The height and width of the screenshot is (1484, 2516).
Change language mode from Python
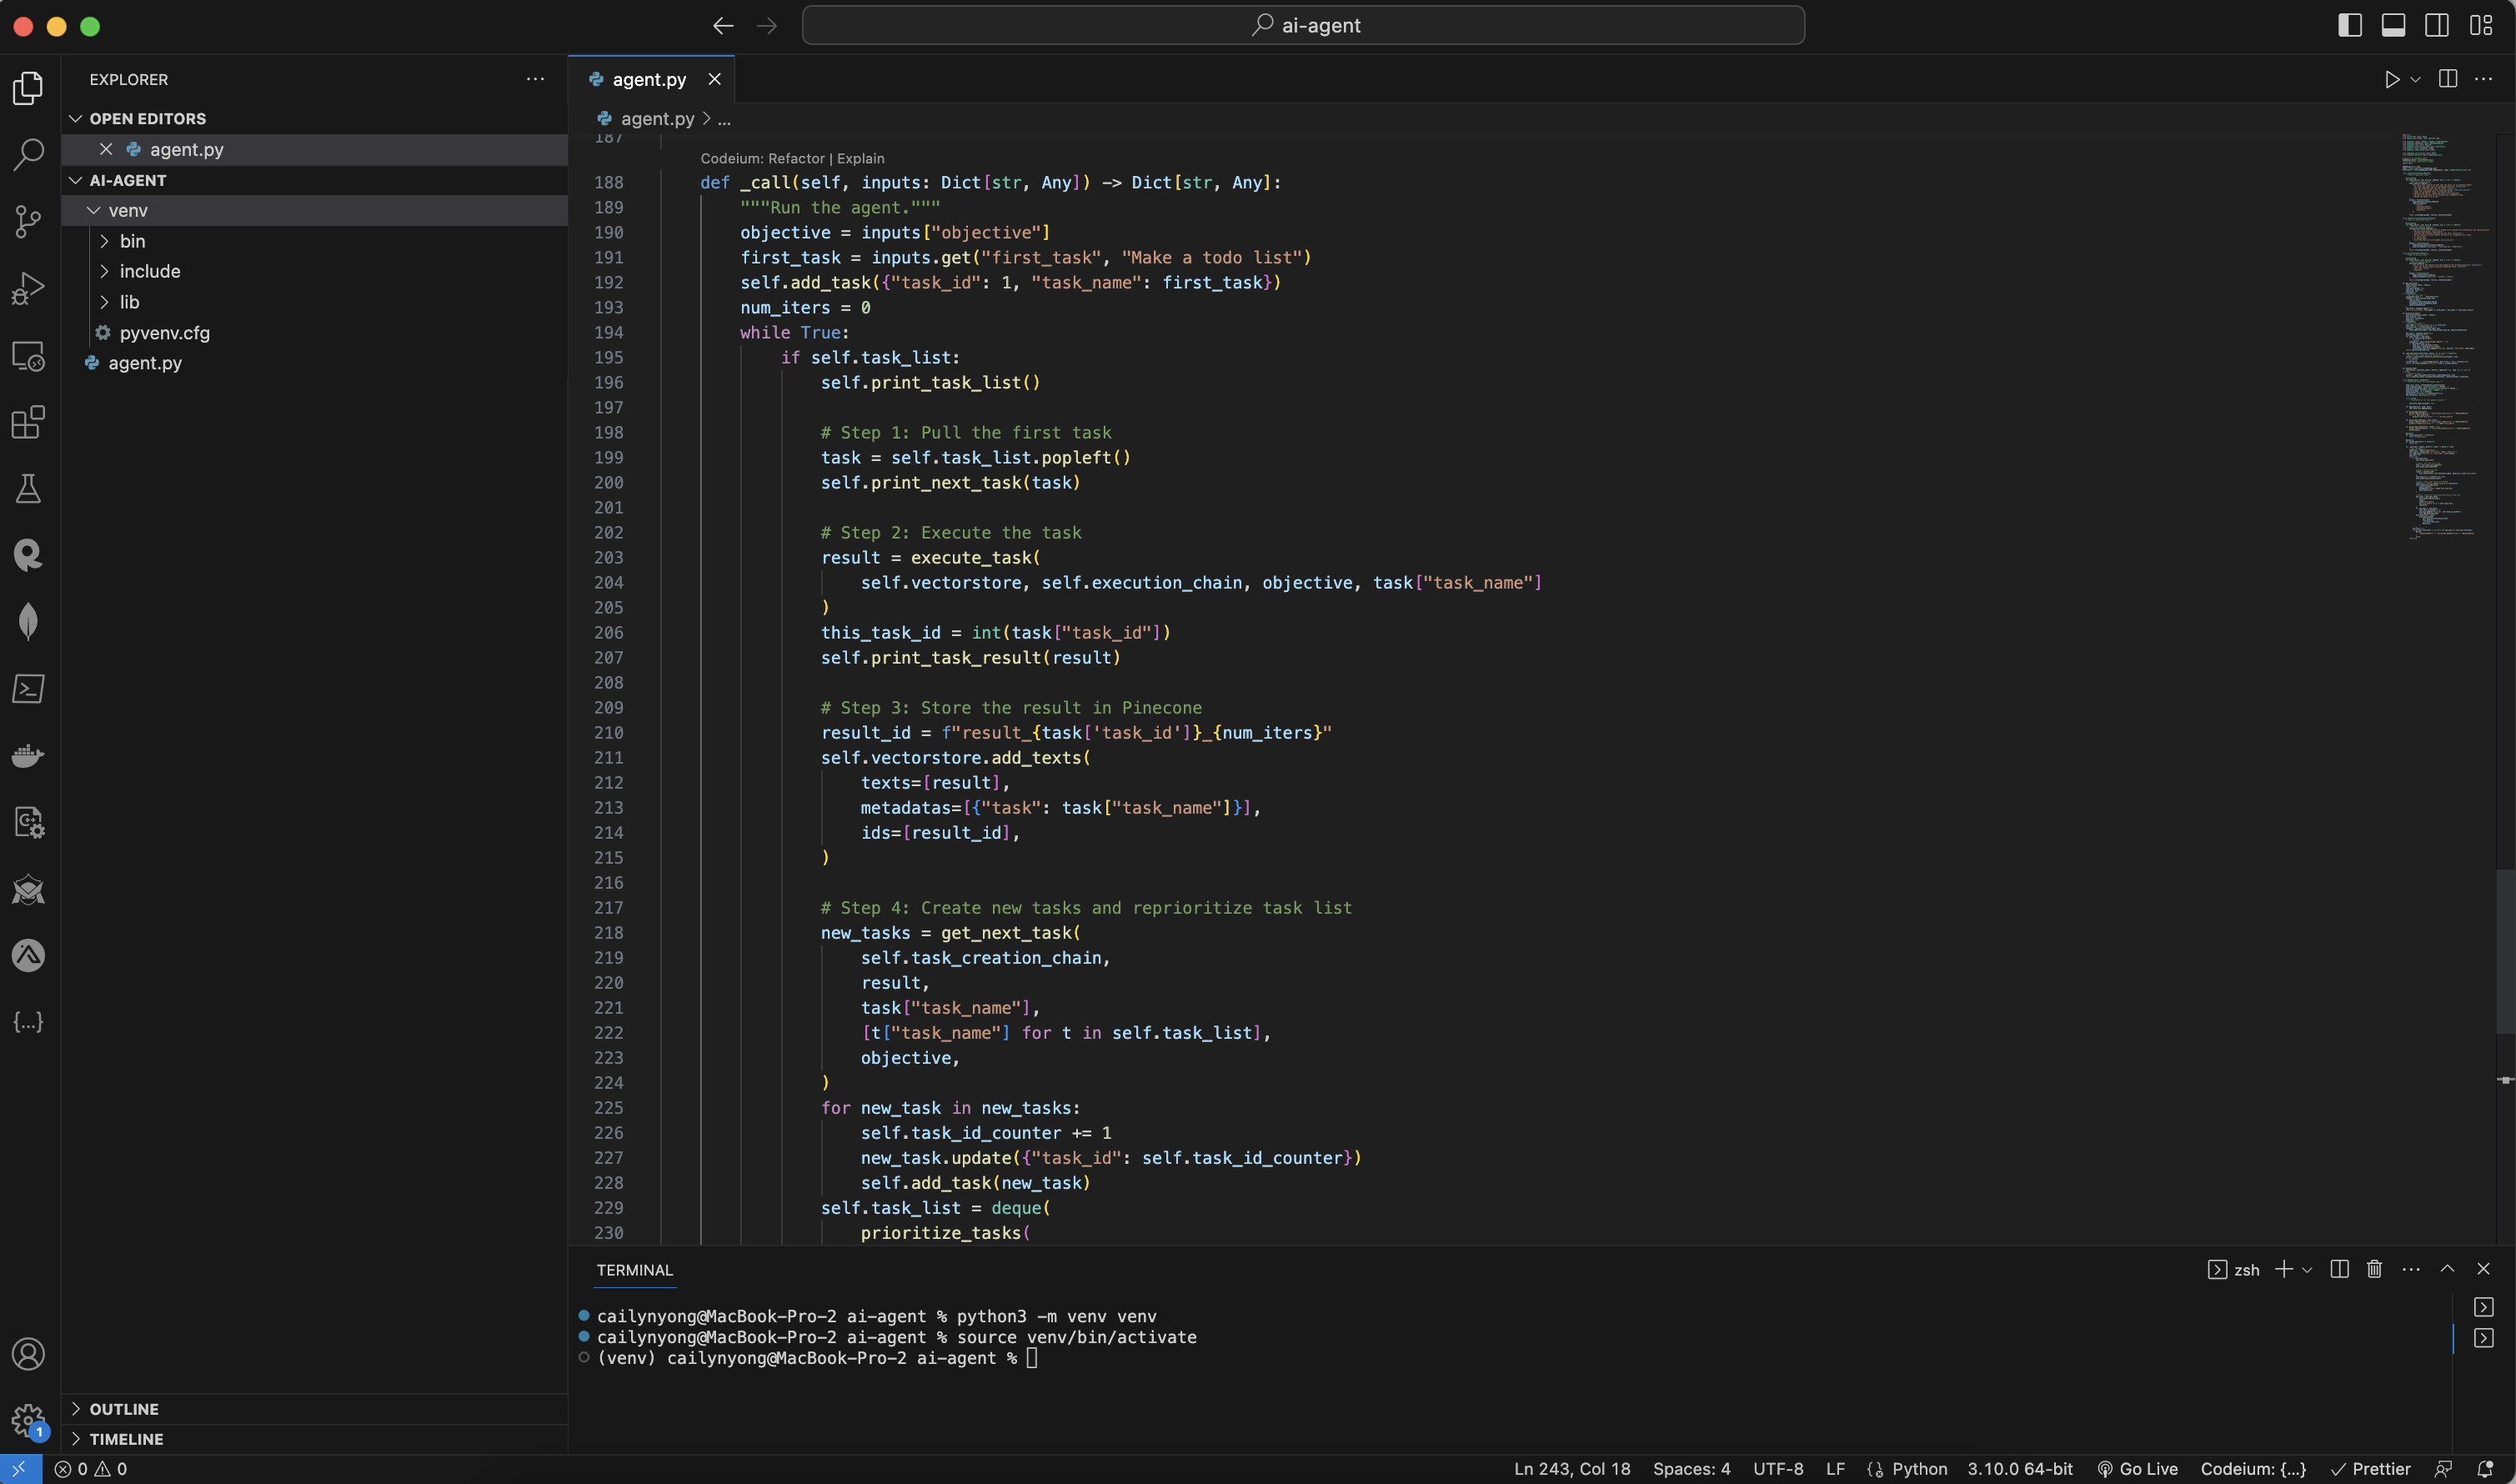[1919, 1469]
